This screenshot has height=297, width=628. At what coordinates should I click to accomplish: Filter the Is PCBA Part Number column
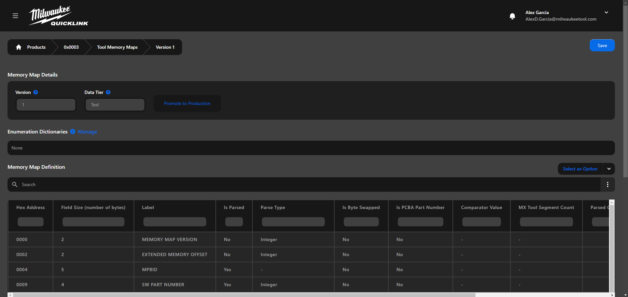pos(420,222)
